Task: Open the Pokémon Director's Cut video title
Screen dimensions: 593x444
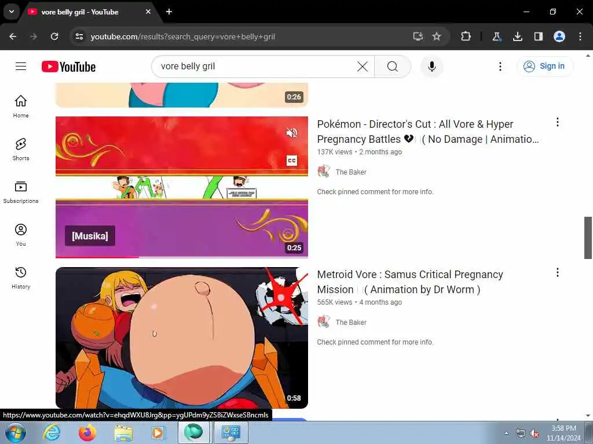Action: click(428, 132)
